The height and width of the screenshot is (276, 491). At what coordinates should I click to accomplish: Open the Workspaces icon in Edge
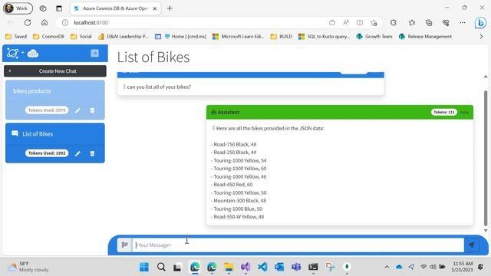[x=43, y=8]
